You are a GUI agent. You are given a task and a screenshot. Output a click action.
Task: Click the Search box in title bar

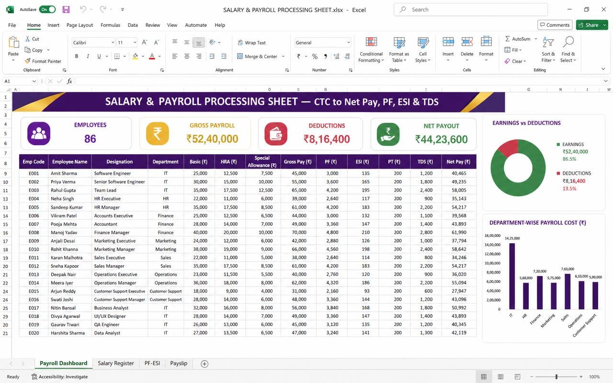(x=471, y=10)
